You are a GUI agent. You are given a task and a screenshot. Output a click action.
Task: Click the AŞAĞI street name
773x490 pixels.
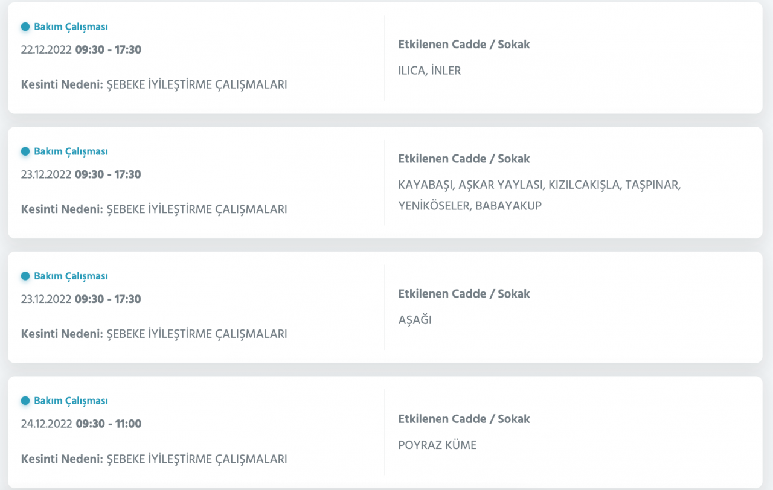415,320
